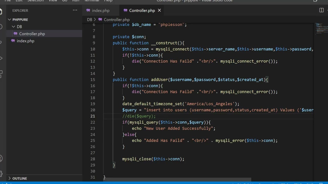Click mysqli_connect call on line 10
The height and width of the screenshot is (184, 328).
[x=172, y=49]
